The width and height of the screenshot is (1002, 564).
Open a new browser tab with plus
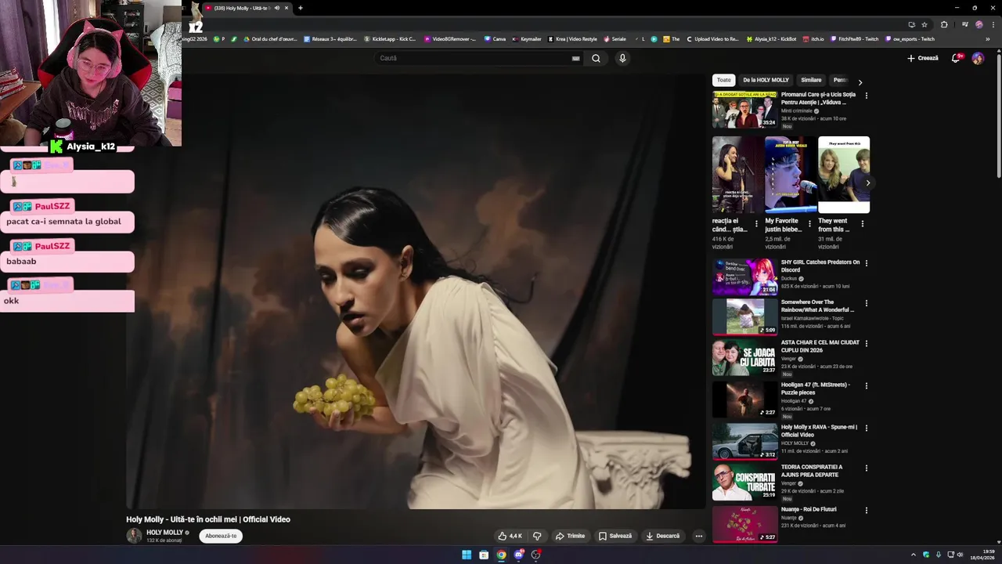[x=300, y=8]
